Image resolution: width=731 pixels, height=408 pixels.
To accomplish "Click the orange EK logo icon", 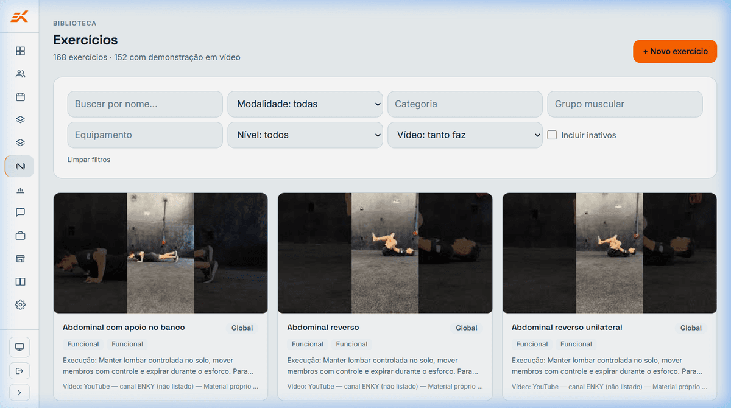I will pos(19,17).
